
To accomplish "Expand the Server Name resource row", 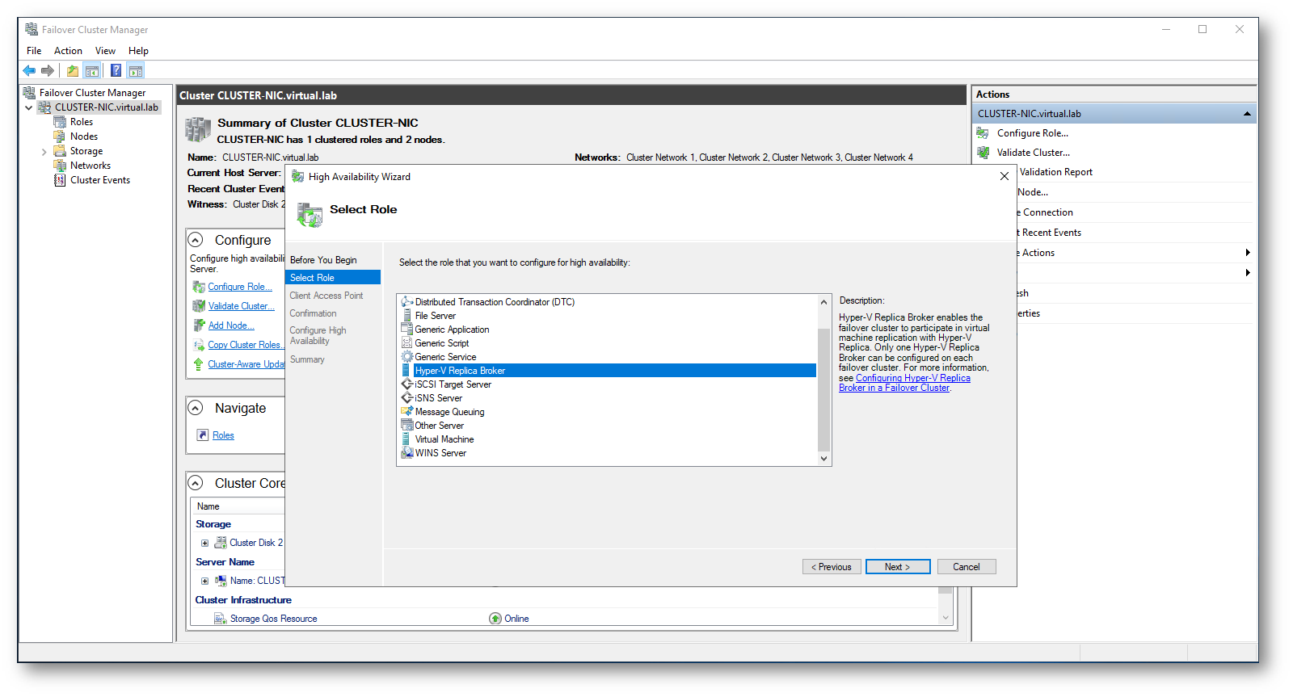I will [x=204, y=581].
